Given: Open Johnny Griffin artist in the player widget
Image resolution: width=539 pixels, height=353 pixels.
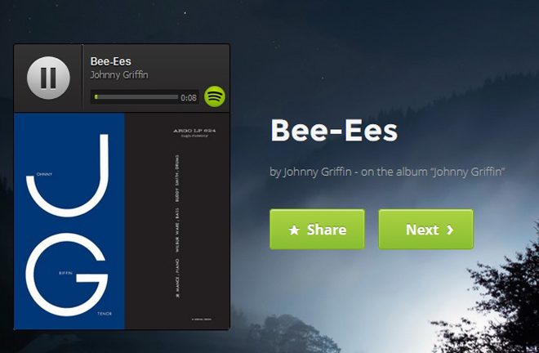Looking at the screenshot, I should click(x=119, y=75).
